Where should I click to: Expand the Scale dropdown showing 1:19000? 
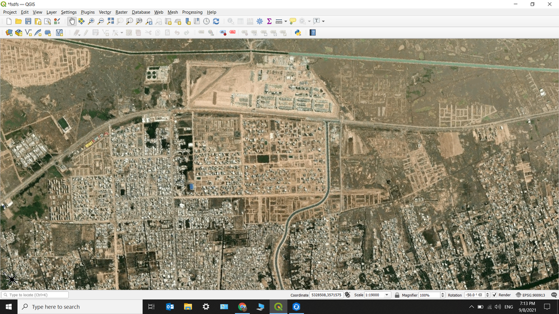click(x=387, y=295)
